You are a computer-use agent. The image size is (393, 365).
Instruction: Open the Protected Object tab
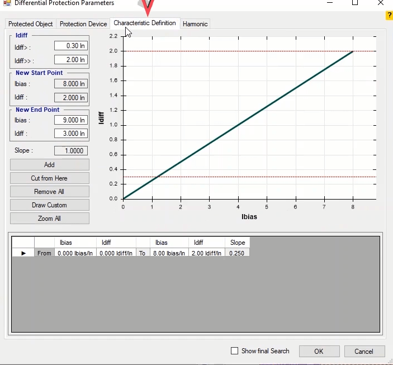click(x=31, y=24)
